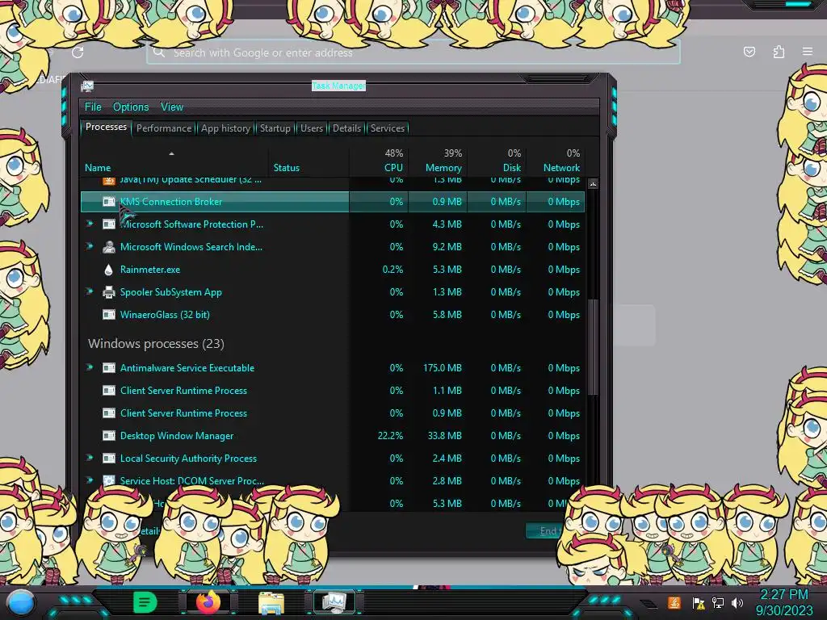
Task: Switch to the Users tab
Action: coord(312,128)
